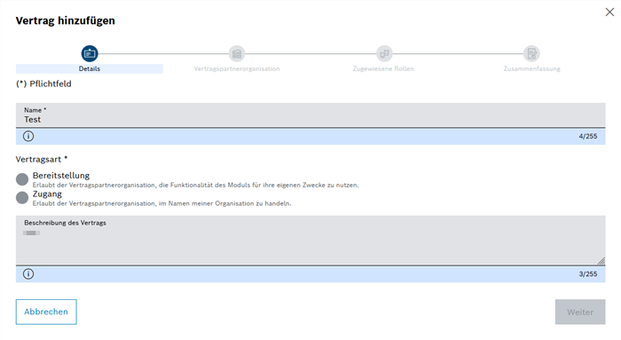Select the Zugang radio button
The height and width of the screenshot is (340, 621).
click(22, 198)
